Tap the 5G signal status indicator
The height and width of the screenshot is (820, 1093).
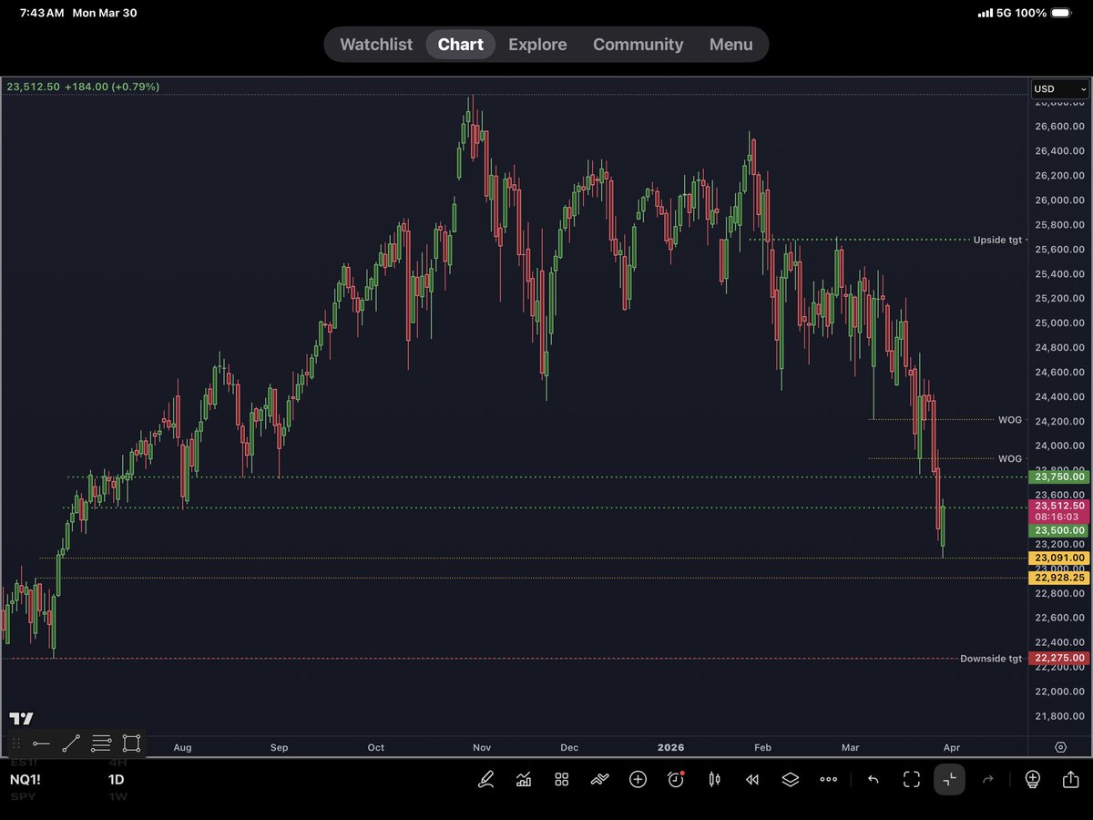[1002, 14]
